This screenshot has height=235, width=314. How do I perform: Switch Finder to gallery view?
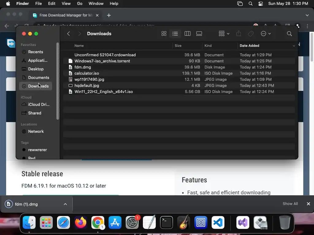[x=199, y=34]
